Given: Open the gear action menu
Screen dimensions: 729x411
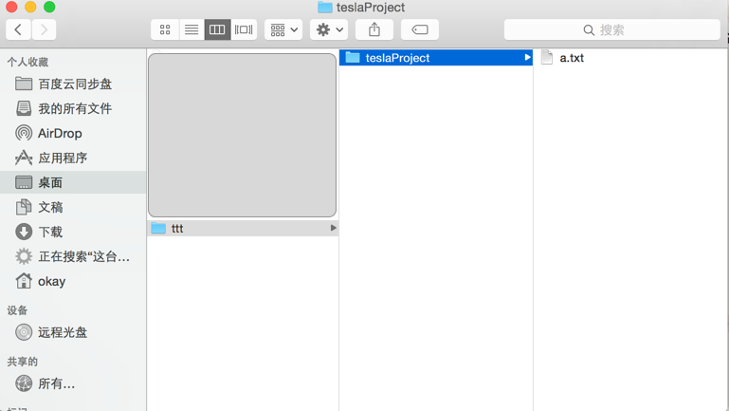Looking at the screenshot, I should coord(329,29).
